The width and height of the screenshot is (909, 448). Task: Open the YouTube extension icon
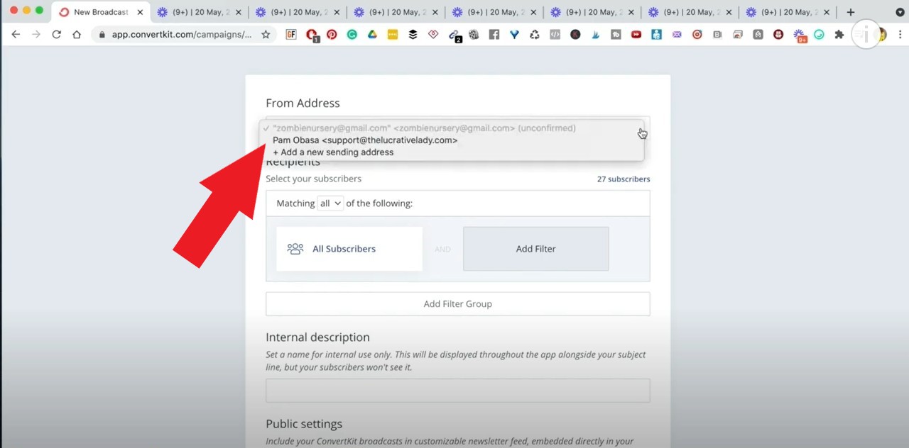click(636, 34)
